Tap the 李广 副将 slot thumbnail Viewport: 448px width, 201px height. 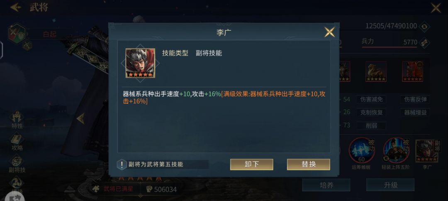tap(426, 151)
